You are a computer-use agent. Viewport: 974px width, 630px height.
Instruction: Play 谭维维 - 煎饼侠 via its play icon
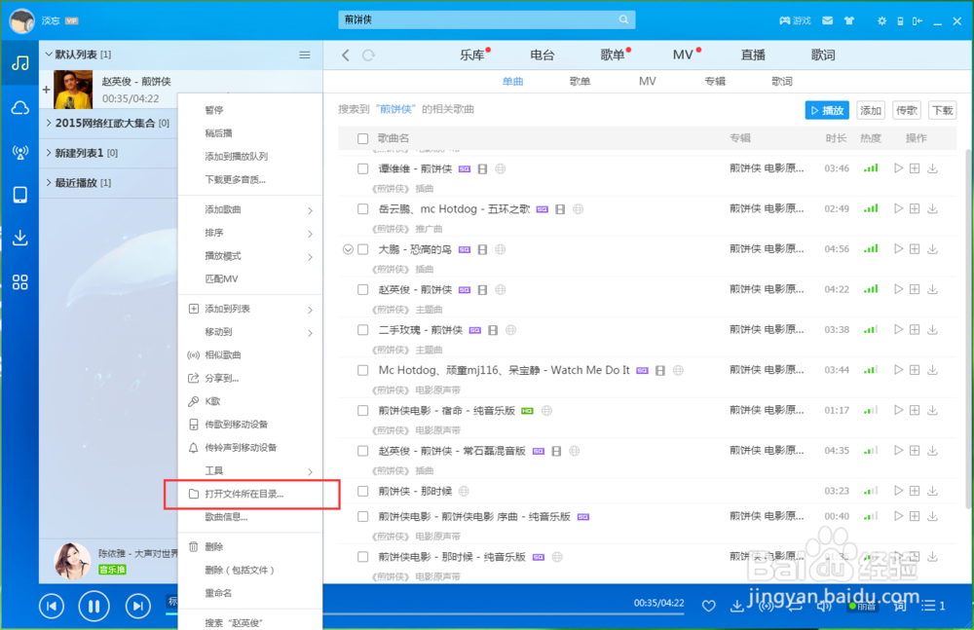(x=898, y=167)
